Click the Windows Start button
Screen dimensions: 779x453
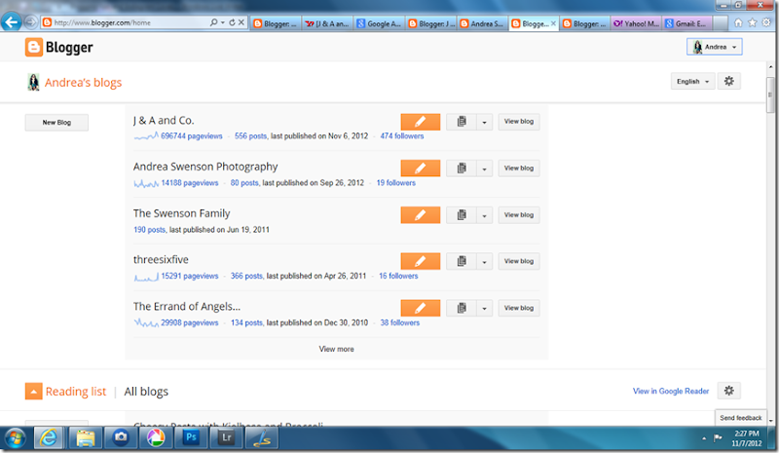point(16,438)
